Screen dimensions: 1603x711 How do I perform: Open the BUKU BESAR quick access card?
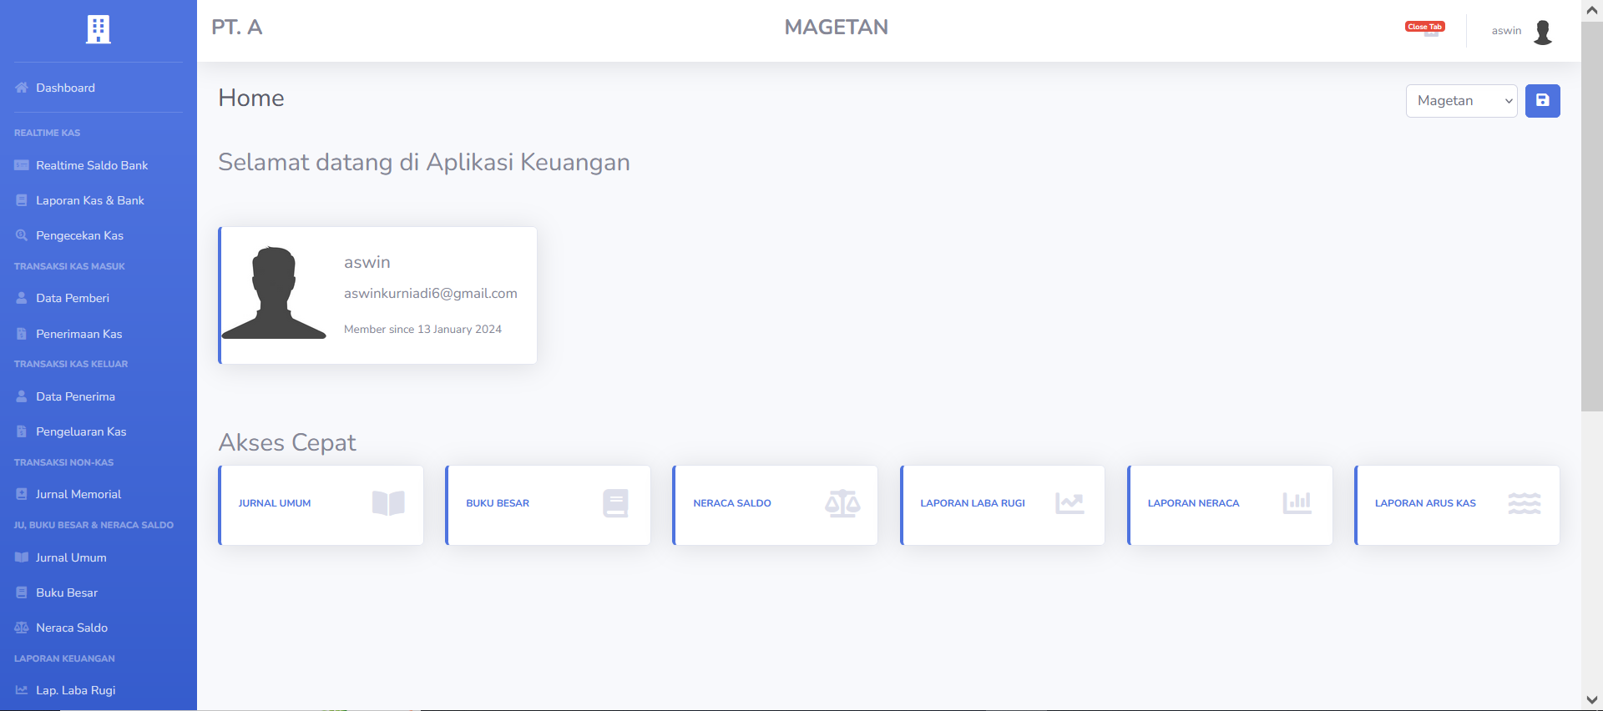[548, 505]
